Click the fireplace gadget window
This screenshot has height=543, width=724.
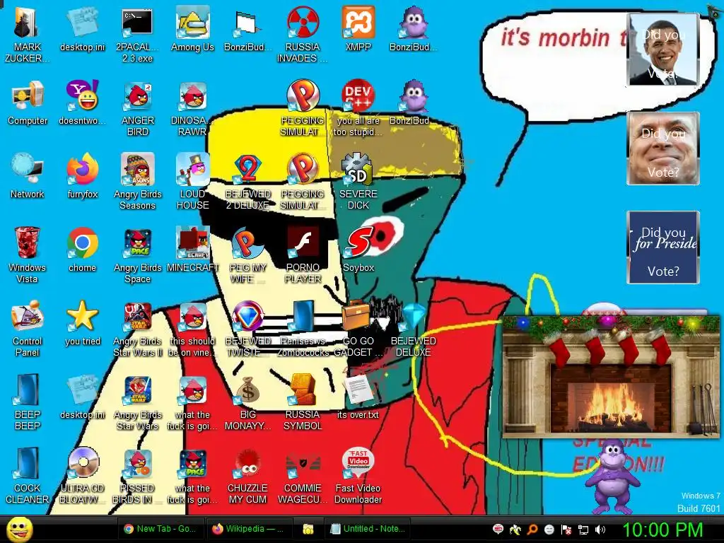click(x=610, y=376)
